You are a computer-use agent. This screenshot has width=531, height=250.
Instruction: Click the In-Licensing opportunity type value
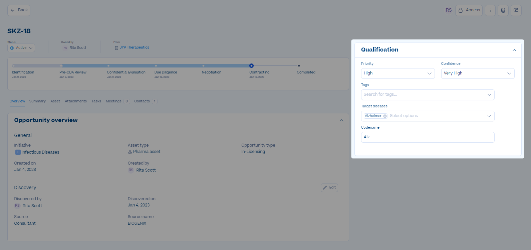pyautogui.click(x=253, y=152)
